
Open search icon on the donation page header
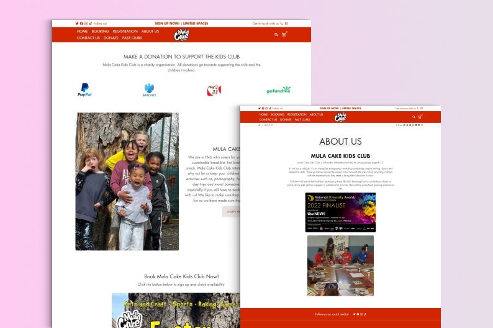coord(276,35)
